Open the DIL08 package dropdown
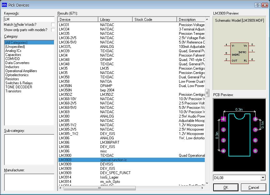Image resolution: width=270 pixels, height=195 pixels. click(263, 178)
